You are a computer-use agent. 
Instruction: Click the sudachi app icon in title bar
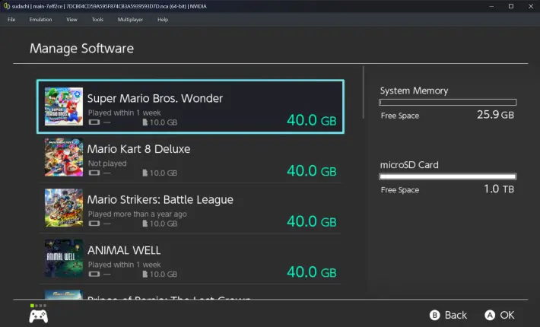coord(6,6)
